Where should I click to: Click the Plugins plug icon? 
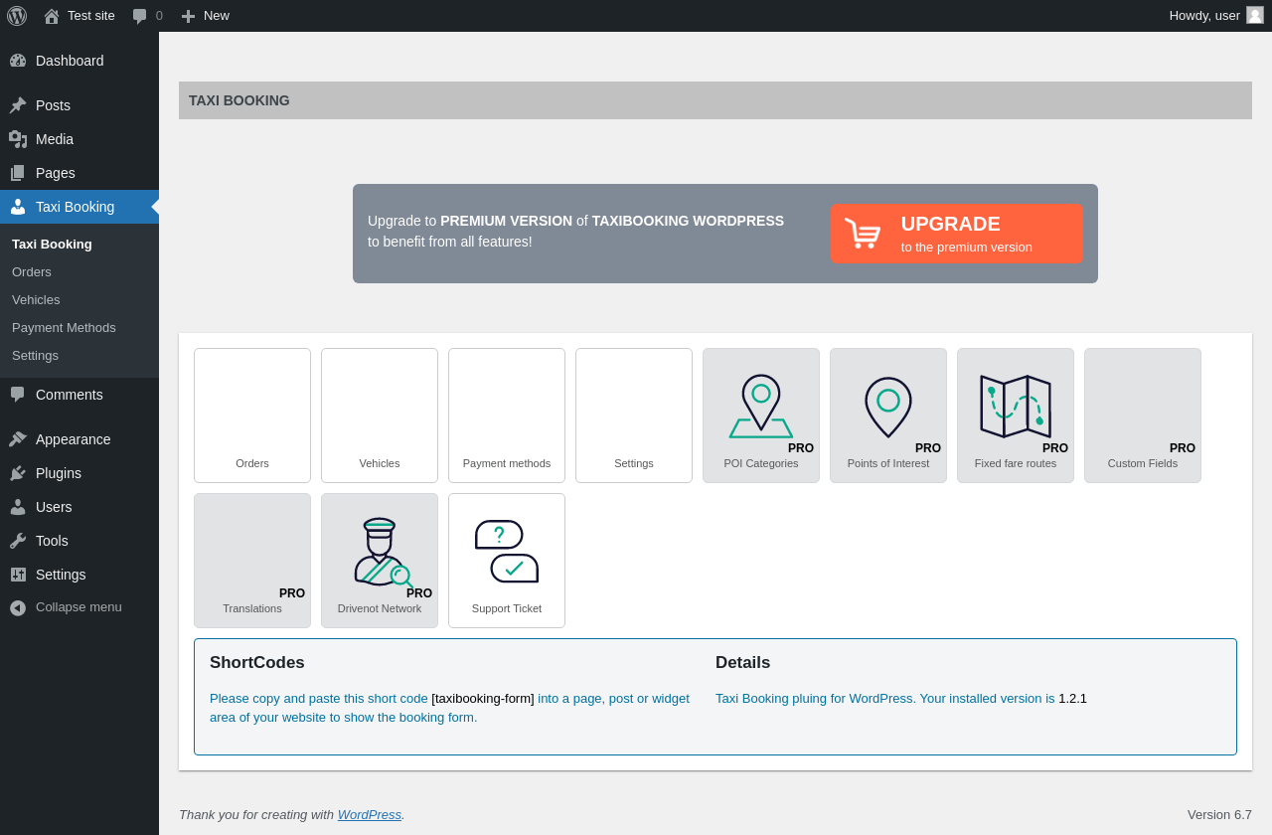tap(18, 473)
